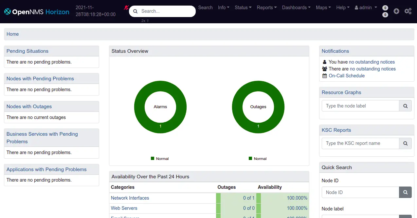
Task: Open the Reports menu
Action: pos(267,8)
